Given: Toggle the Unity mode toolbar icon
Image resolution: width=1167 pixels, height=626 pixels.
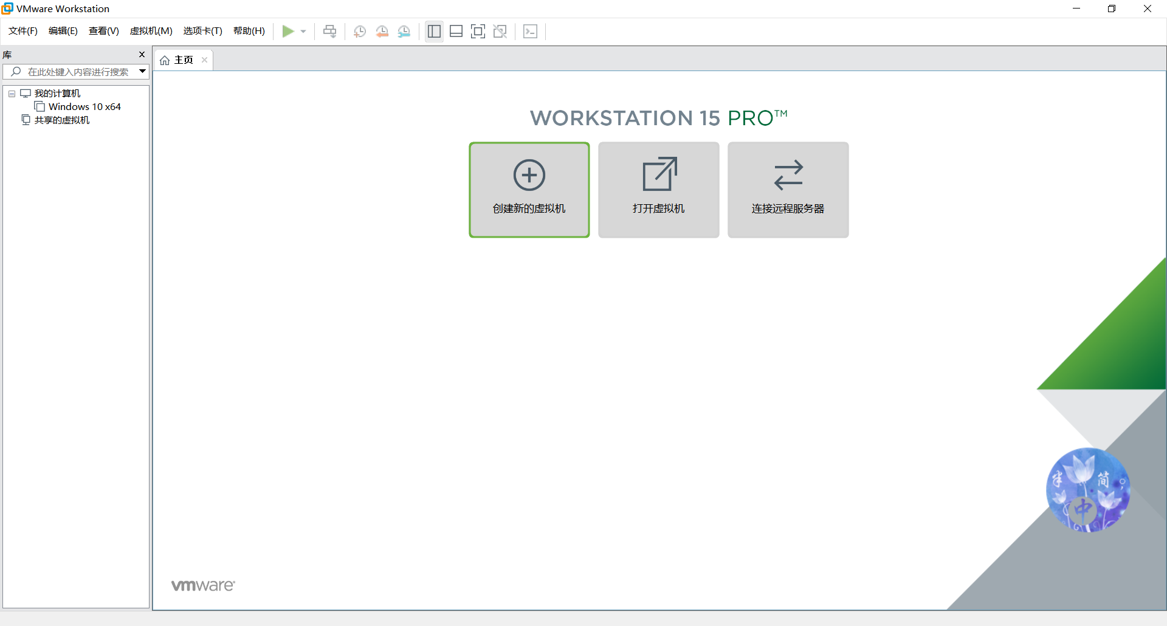Looking at the screenshot, I should [x=500, y=32].
